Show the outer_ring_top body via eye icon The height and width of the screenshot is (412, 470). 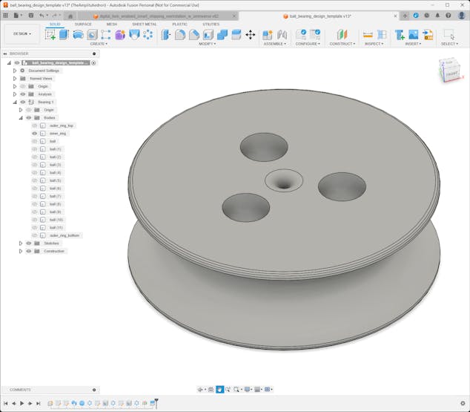tap(34, 125)
